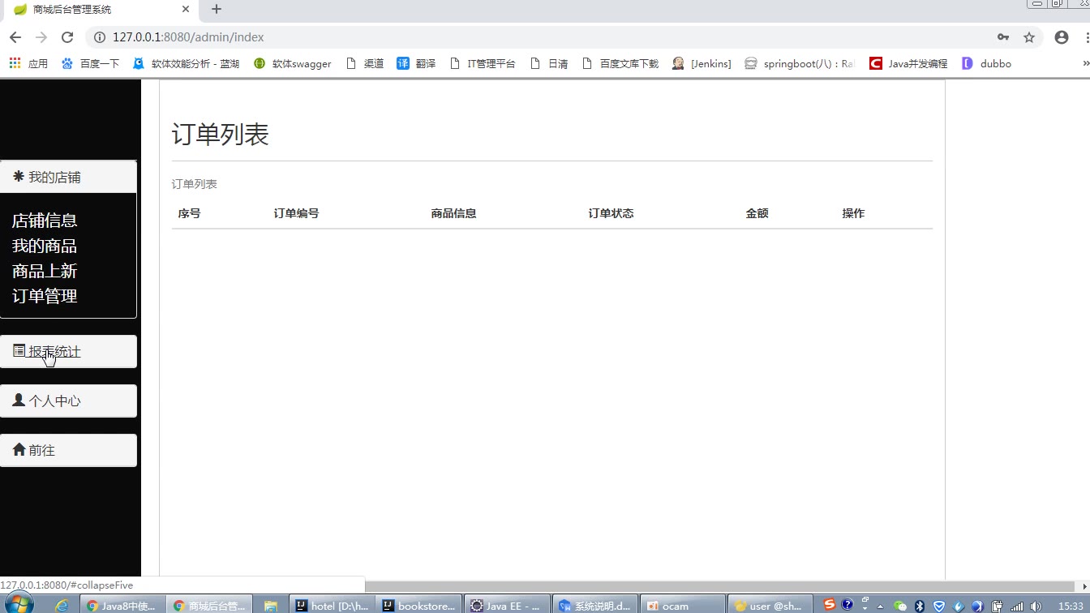1090x613 pixels.
Task: Open the Jenkins bookmark
Action: pos(702,63)
